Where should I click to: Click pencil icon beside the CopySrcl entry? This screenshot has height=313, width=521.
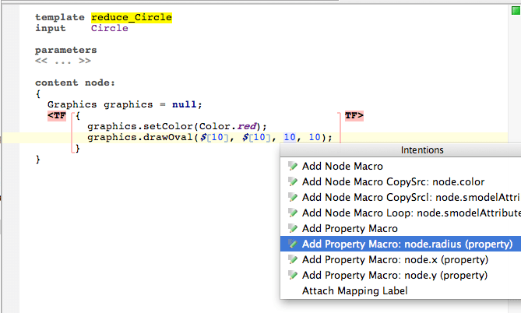(293, 197)
